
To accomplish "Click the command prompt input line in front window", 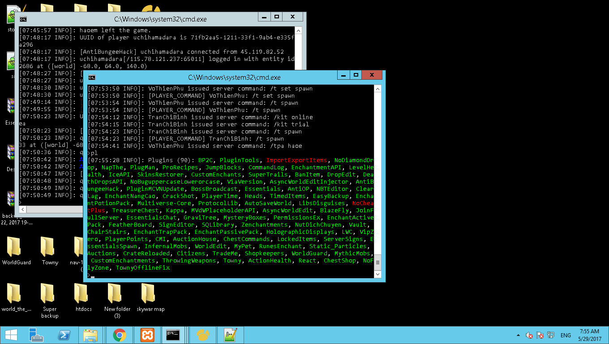I will [231, 275].
